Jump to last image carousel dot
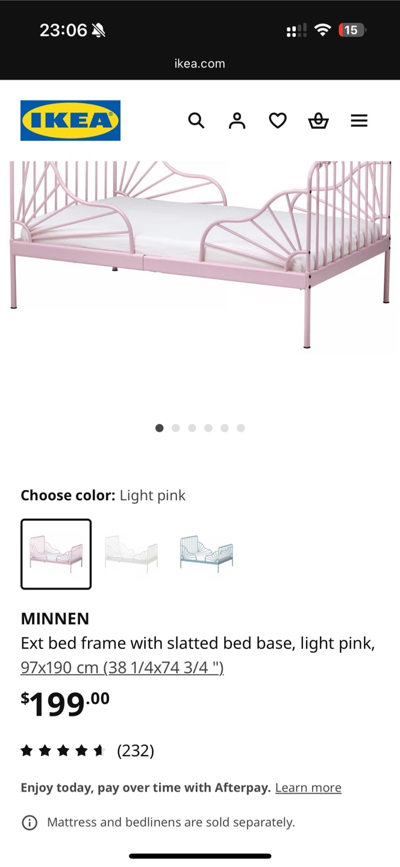 (241, 428)
